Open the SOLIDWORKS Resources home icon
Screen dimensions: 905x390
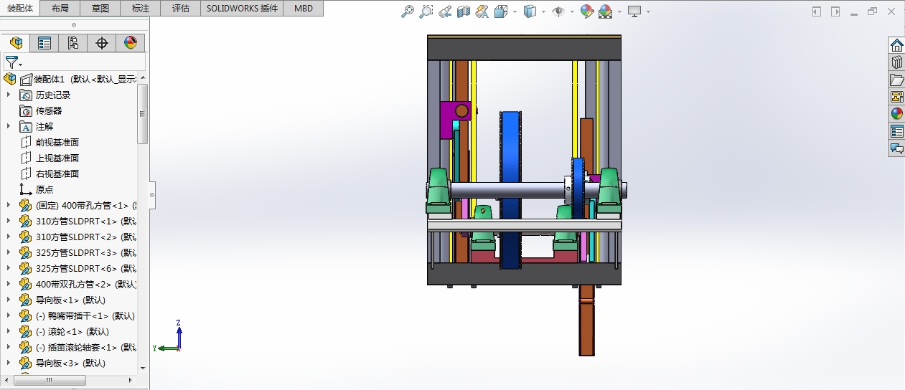coord(896,45)
